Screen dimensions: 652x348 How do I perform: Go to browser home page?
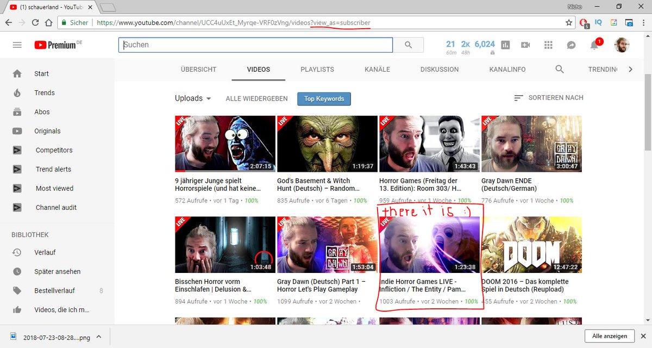coord(48,23)
